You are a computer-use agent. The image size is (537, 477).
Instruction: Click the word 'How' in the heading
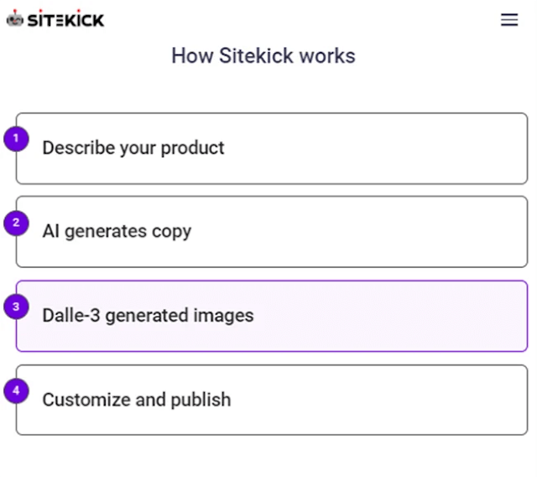(189, 56)
